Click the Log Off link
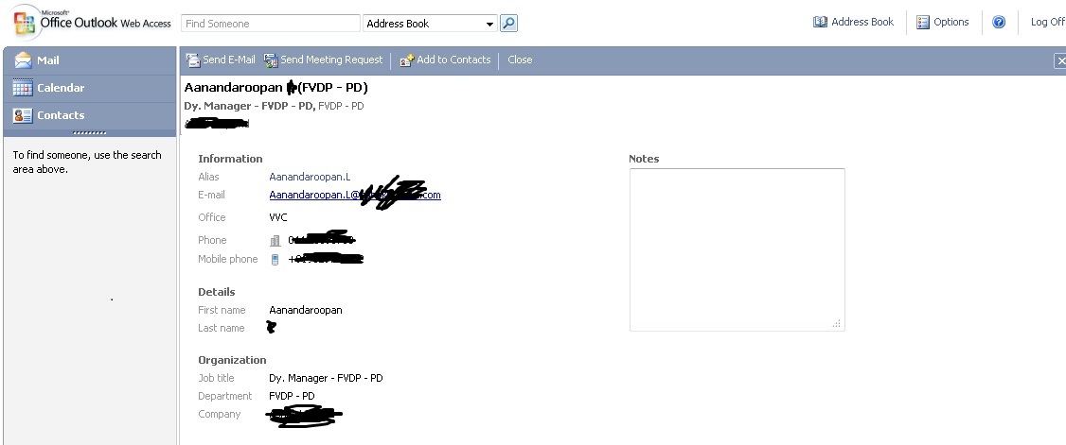 [x=1048, y=22]
